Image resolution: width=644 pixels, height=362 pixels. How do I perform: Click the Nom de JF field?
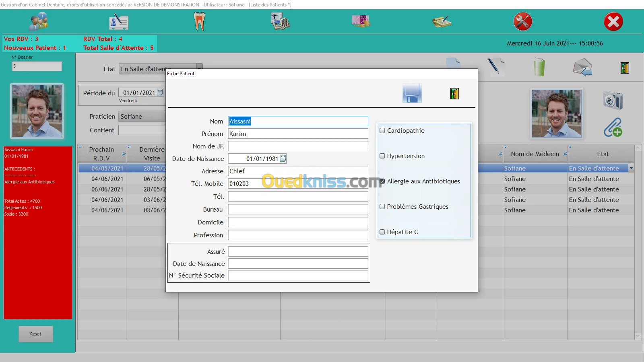(x=298, y=146)
